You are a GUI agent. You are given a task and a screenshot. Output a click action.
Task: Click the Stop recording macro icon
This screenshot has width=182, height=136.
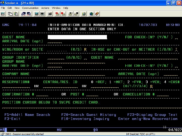pyautogui.click(x=63, y=14)
